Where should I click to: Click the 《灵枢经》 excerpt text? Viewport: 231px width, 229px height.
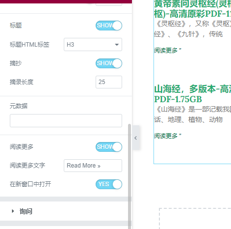click(192, 29)
